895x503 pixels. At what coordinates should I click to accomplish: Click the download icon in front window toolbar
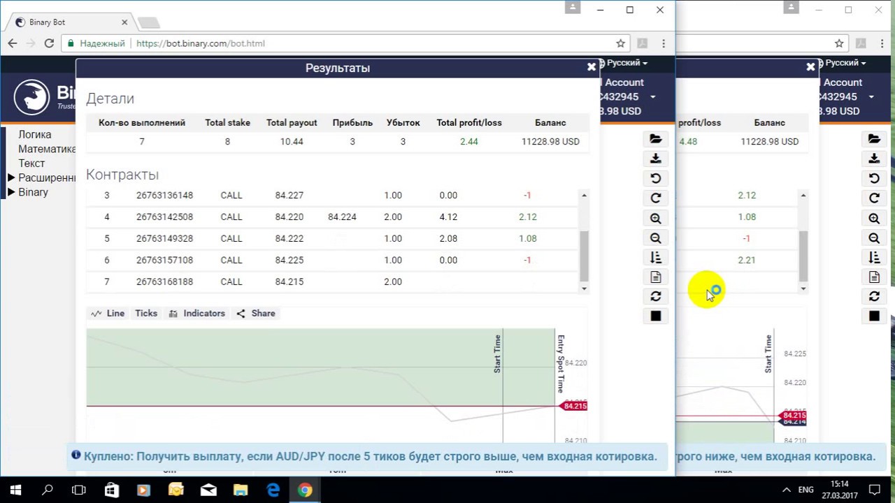click(656, 159)
